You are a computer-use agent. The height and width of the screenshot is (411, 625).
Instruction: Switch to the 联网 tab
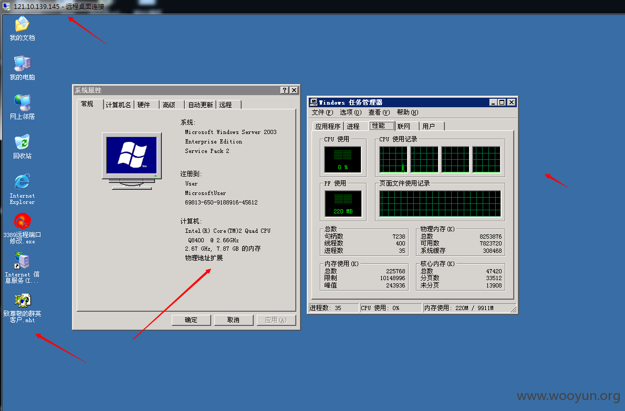point(407,126)
